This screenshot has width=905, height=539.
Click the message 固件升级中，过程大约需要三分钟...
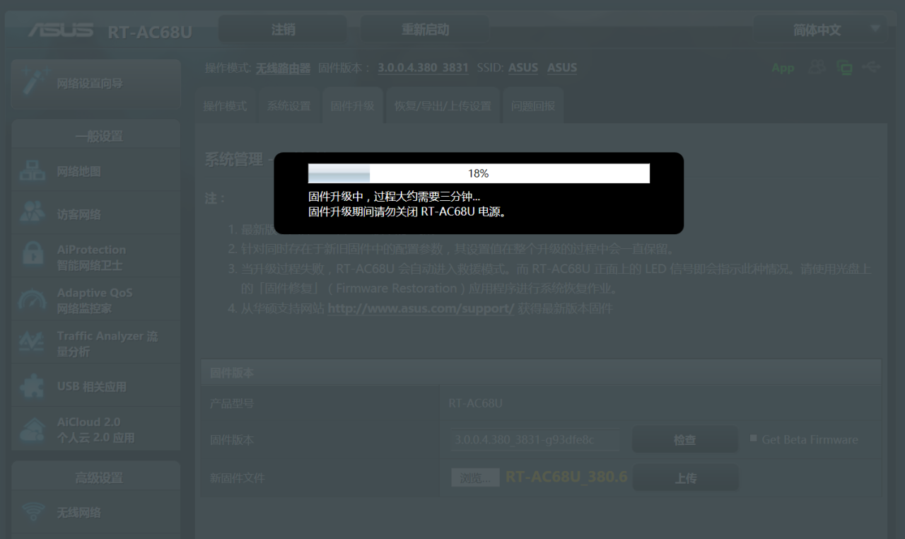tap(394, 197)
